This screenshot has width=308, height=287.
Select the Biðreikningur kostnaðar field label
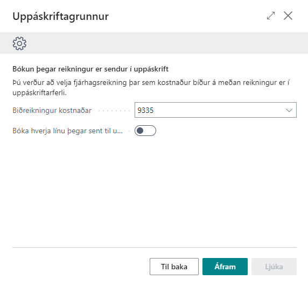(52, 110)
